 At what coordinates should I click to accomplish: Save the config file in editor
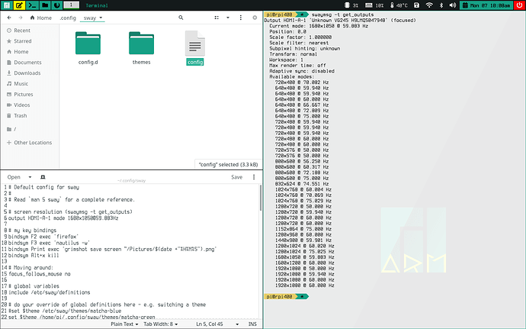point(237,177)
